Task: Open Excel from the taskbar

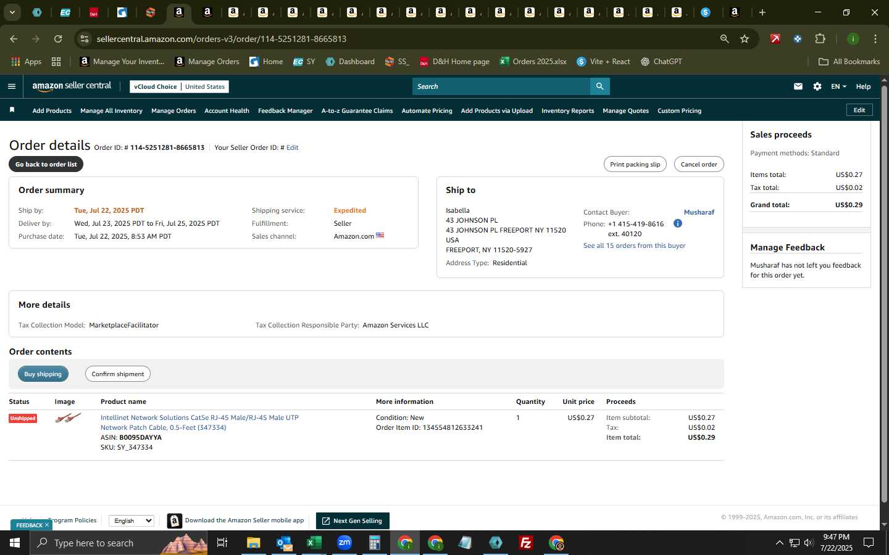Action: 314,543
